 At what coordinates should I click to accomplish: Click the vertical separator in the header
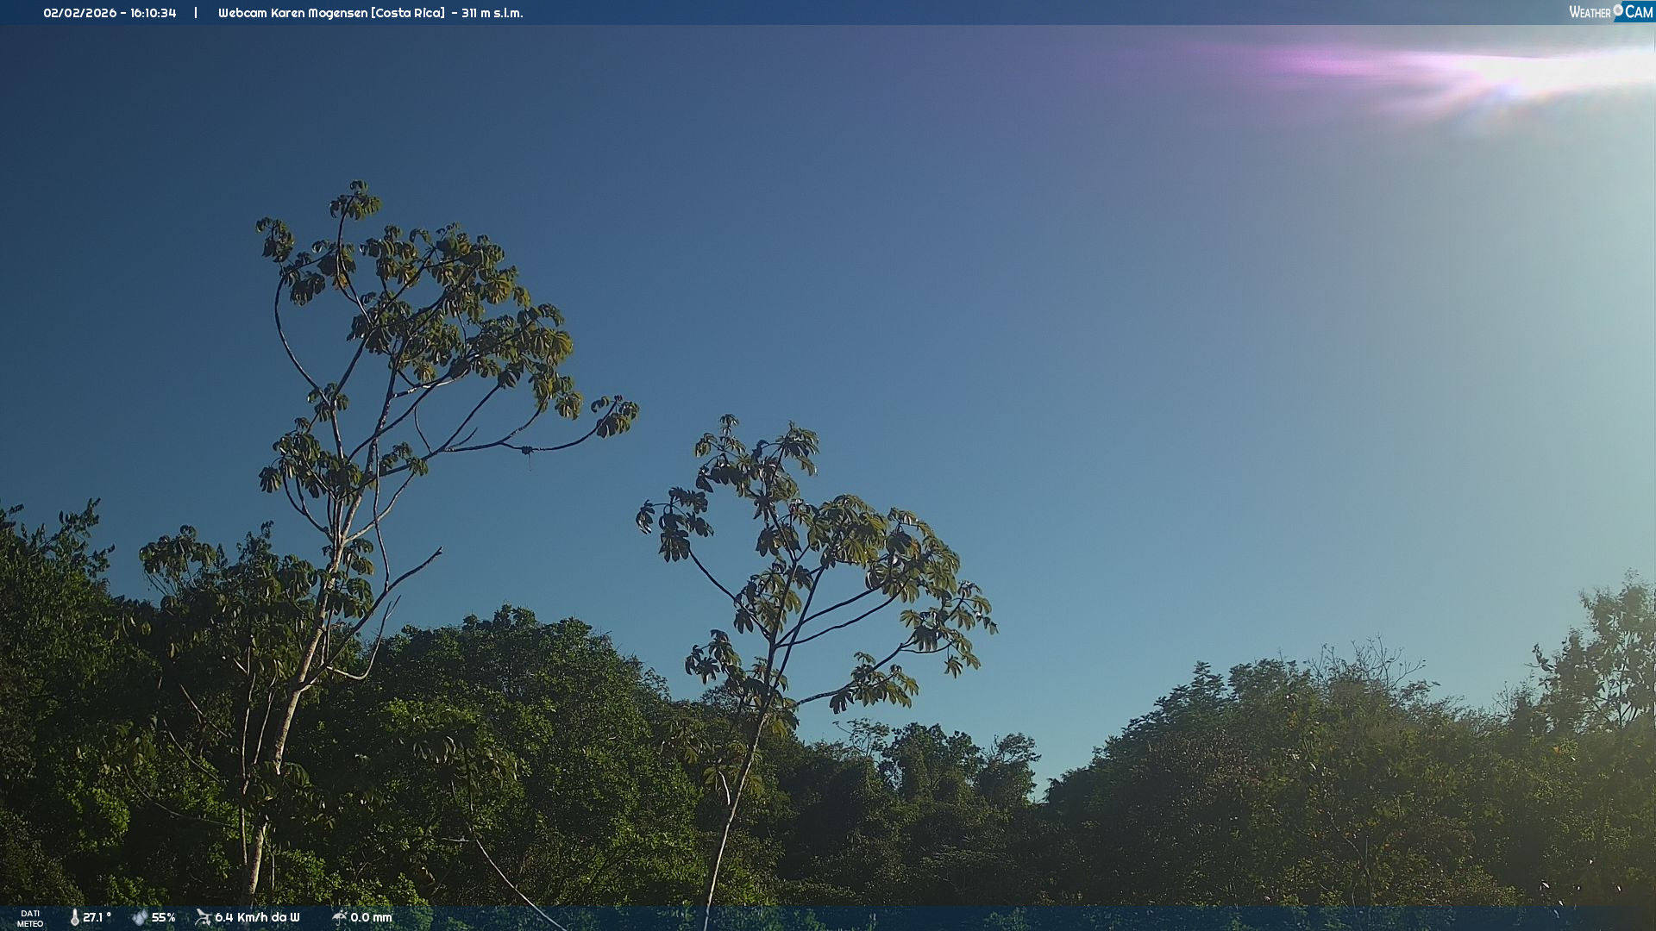click(x=196, y=13)
